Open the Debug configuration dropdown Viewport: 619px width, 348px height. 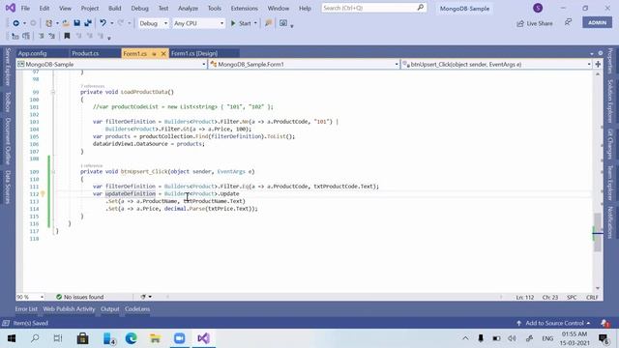tap(153, 23)
